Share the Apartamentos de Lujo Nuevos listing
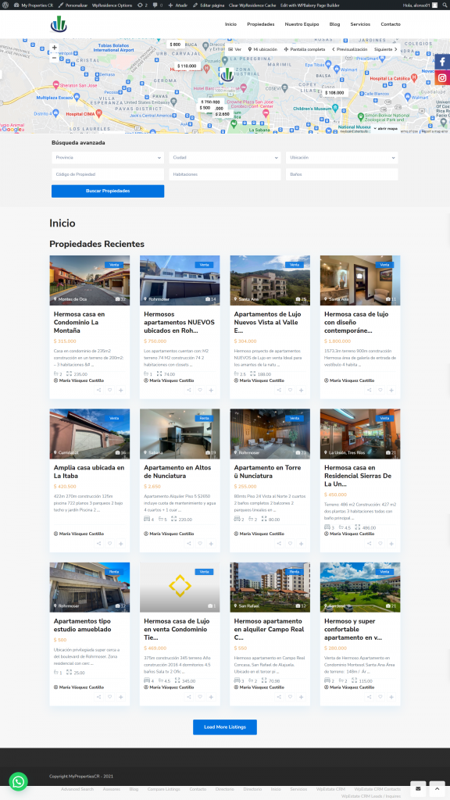Image resolution: width=450 pixels, height=800 pixels. pyautogui.click(x=279, y=391)
